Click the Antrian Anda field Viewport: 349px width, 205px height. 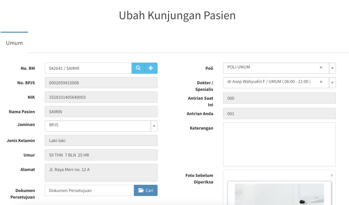[x=279, y=114]
